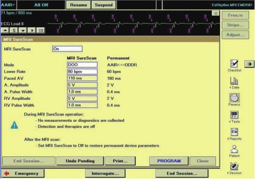This screenshot has width=255, height=179.
Task: Click the Patient icon
Action: click(234, 149)
